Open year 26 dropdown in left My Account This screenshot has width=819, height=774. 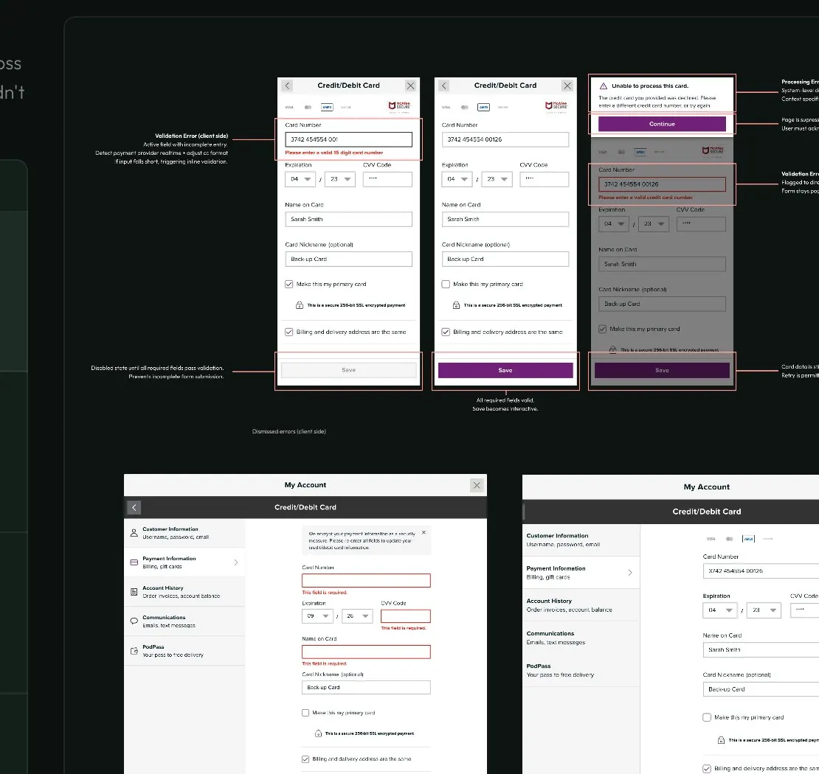pyautogui.click(x=357, y=616)
